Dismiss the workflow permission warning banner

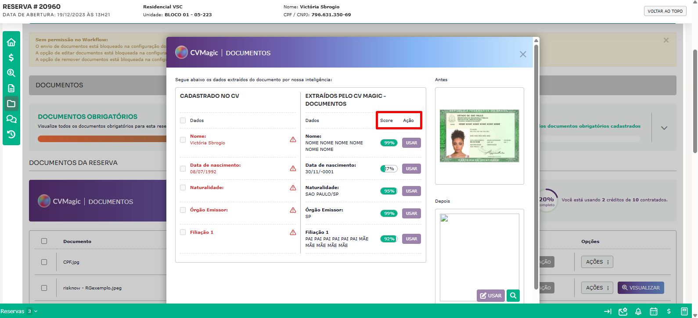[666, 40]
